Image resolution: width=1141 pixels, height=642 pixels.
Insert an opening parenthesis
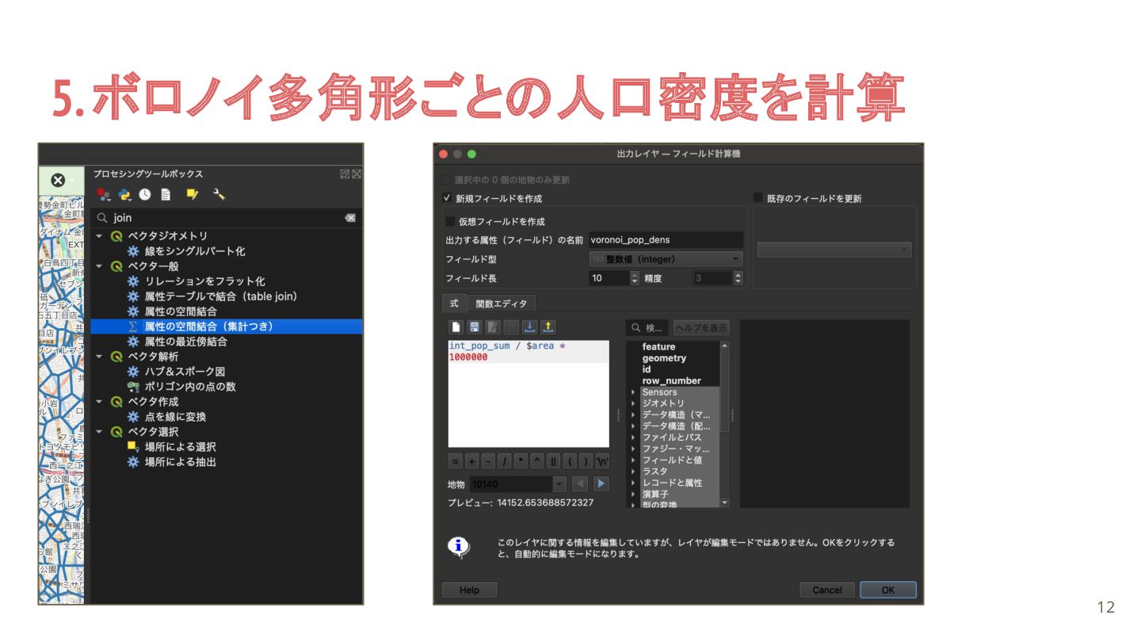pyautogui.click(x=570, y=461)
